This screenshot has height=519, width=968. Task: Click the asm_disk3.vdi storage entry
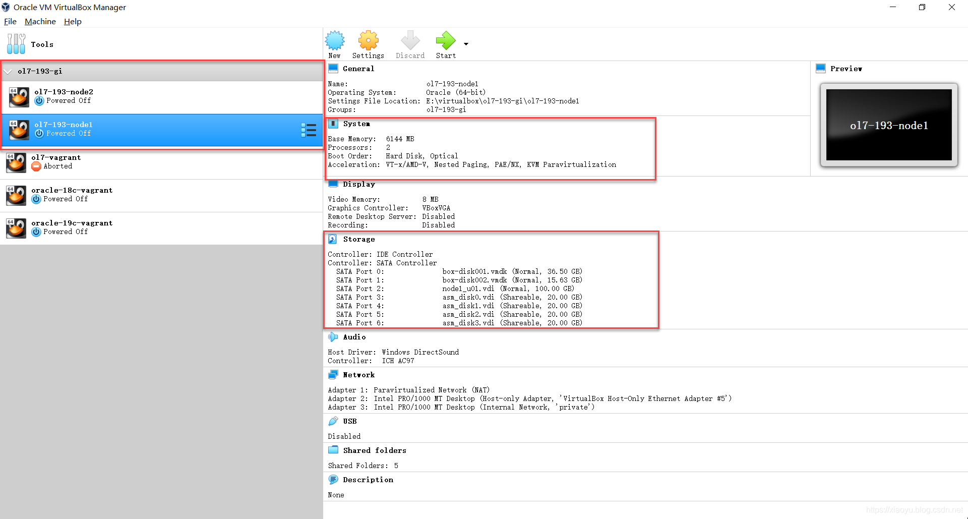tap(512, 323)
